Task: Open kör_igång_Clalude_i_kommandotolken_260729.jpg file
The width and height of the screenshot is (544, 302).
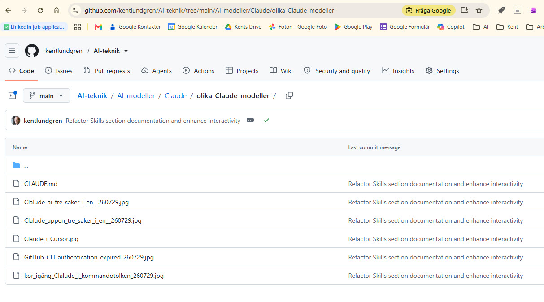Action: tap(94, 276)
